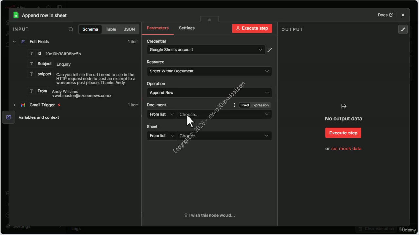Click the snippet message text
Screen dimensions: 419x235
pyautogui.click(x=95, y=79)
